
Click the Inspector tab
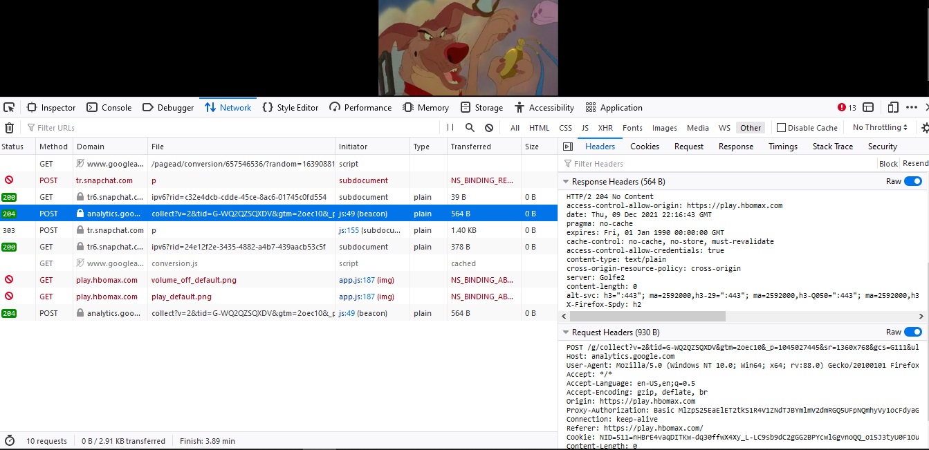[x=51, y=108]
